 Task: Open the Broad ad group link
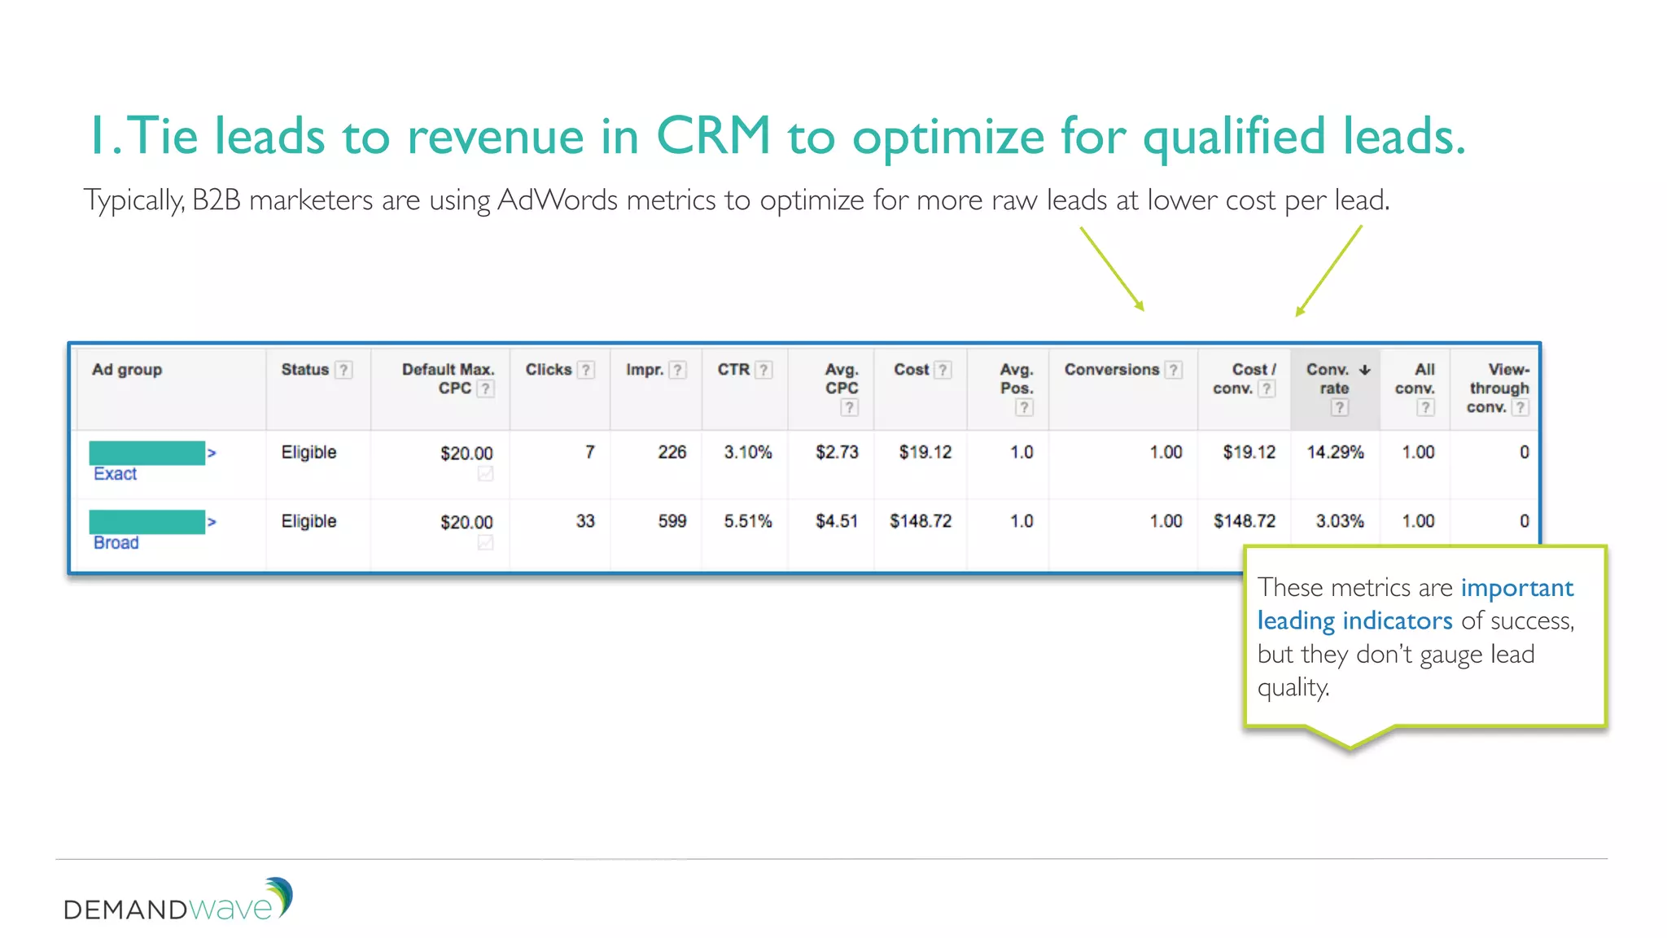(116, 543)
